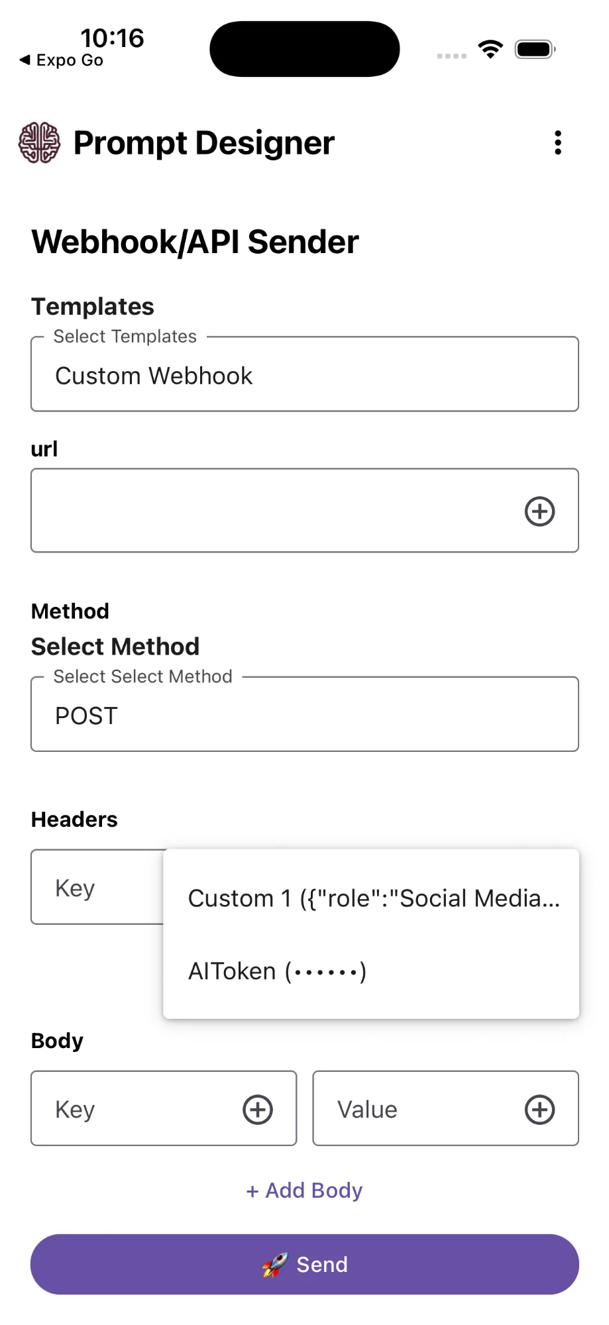Image resolution: width=609 pixels, height=1325 pixels.
Task: Open the Select Templates dropdown
Action: pyautogui.click(x=304, y=375)
